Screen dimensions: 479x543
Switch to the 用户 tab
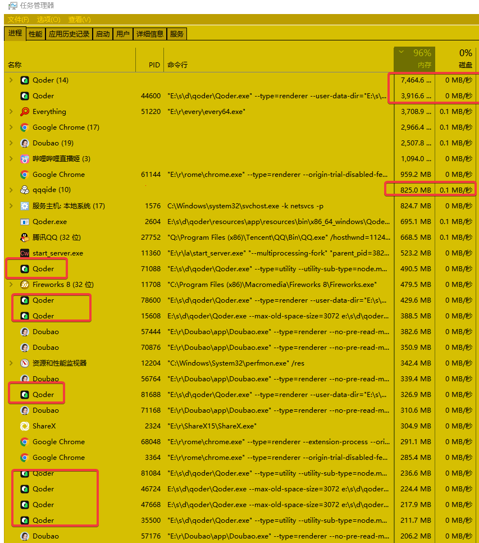(x=122, y=34)
